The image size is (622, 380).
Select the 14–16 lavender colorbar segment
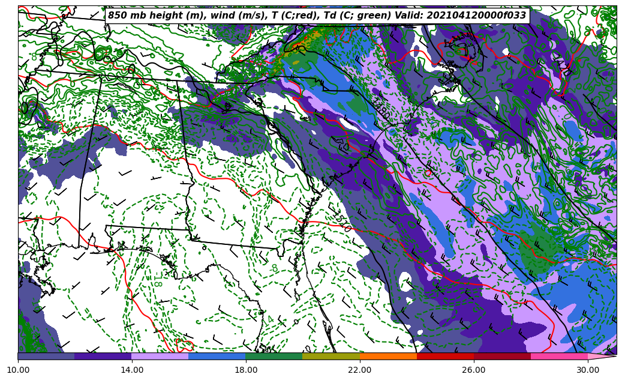tap(160, 356)
